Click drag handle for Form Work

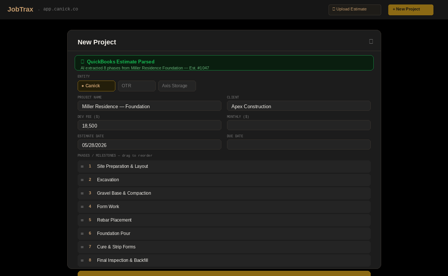pyautogui.click(x=82, y=207)
